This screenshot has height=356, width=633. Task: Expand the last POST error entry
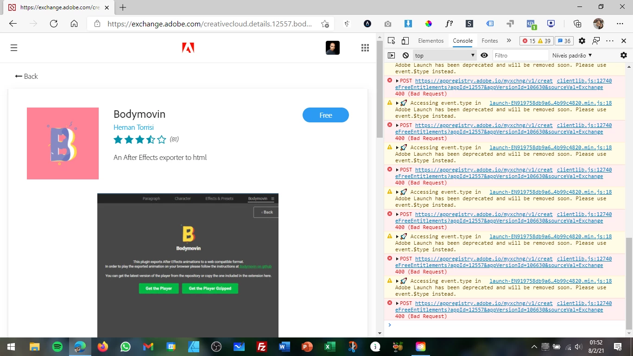pyautogui.click(x=397, y=303)
